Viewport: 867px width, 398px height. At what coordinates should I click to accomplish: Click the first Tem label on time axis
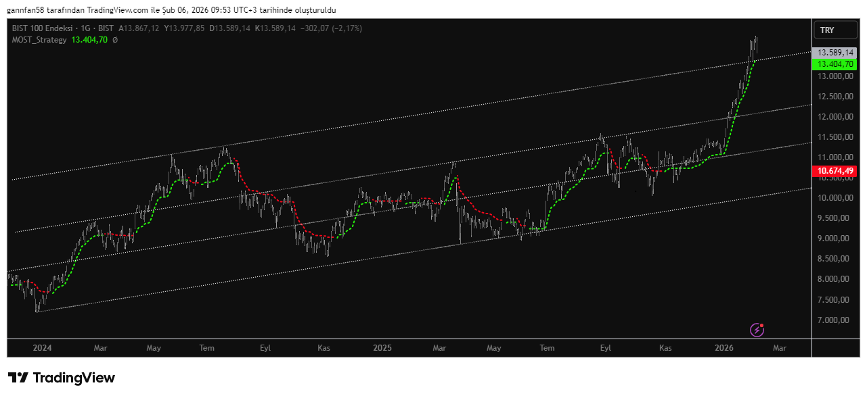pyautogui.click(x=206, y=348)
